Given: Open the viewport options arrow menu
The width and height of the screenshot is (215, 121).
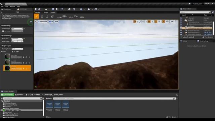Looking at the screenshot, I should [x=36, y=22].
